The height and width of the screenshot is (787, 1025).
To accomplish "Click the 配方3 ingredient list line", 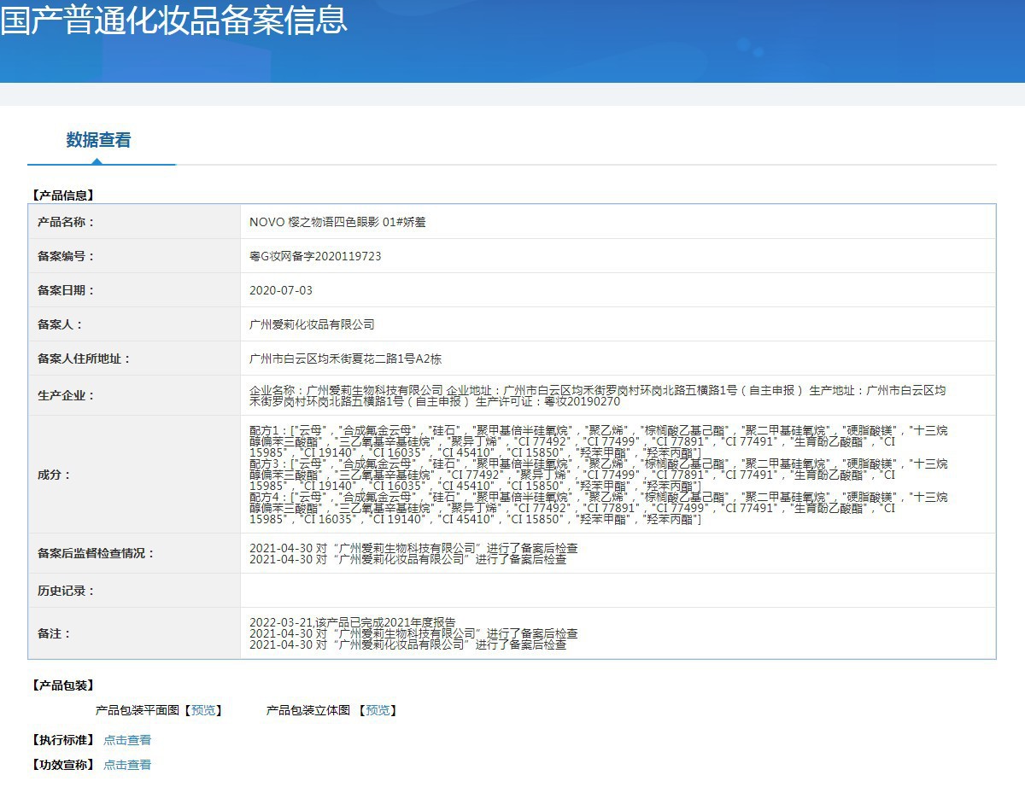I will 598,475.
